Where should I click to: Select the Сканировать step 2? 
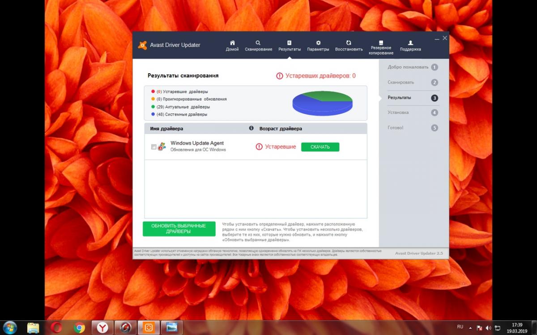[413, 82]
